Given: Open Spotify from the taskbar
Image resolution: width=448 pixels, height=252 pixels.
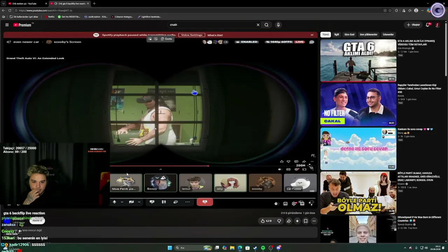Looking at the screenshot, I should click(263, 248).
